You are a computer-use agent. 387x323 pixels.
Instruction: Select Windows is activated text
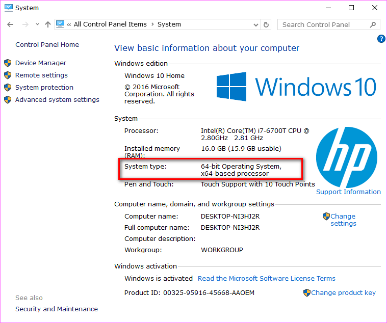[159, 278]
